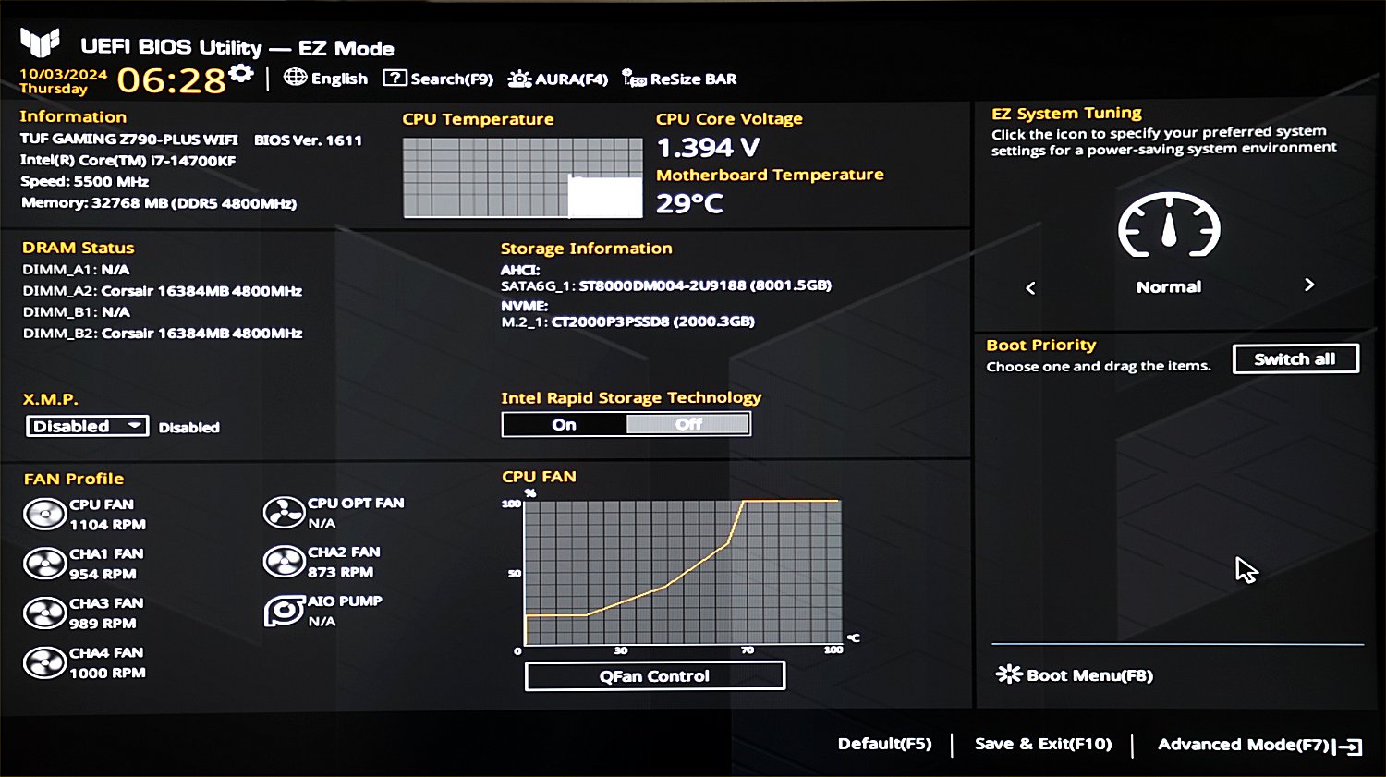Open the English language selector
The height and width of the screenshot is (777, 1386).
click(x=326, y=79)
